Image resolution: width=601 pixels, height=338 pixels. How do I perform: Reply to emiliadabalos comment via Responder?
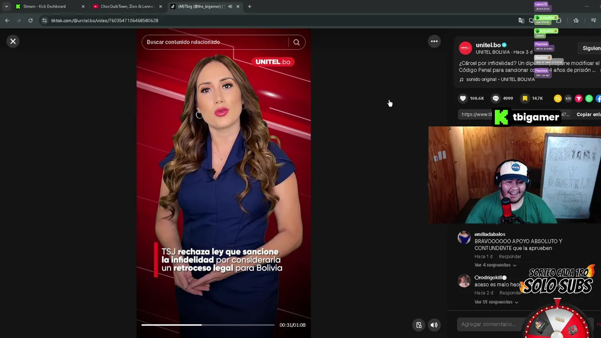click(510, 257)
